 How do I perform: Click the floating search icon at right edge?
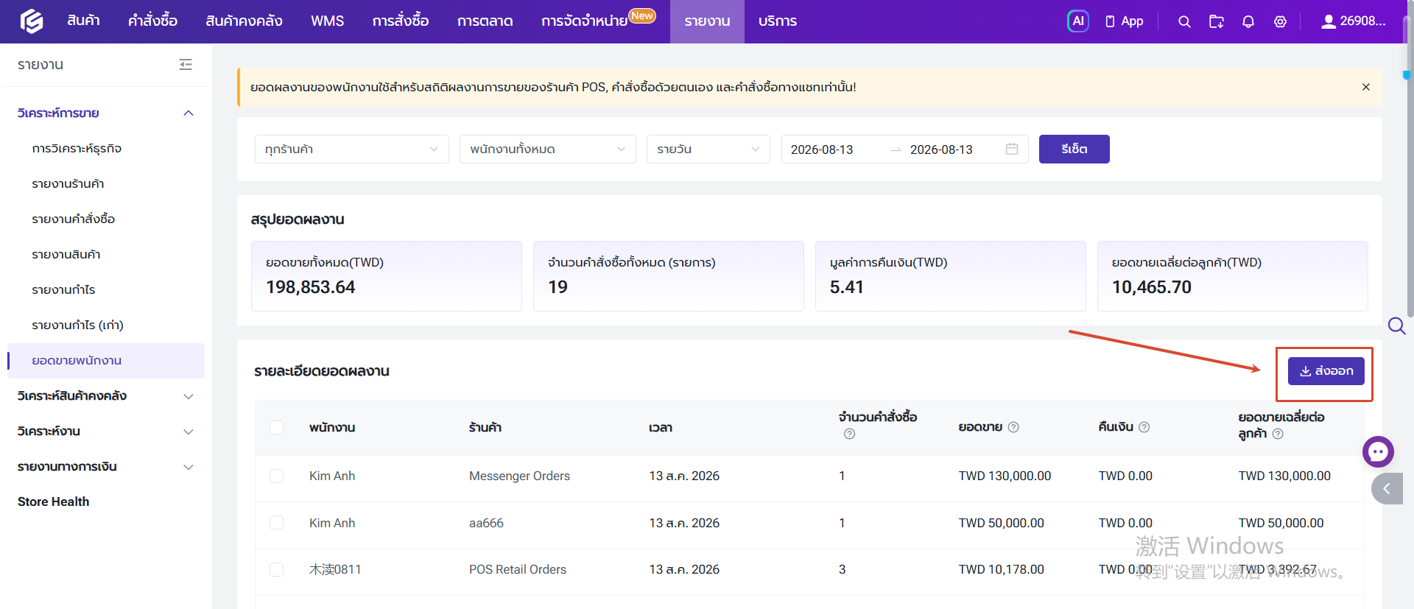coord(1396,325)
